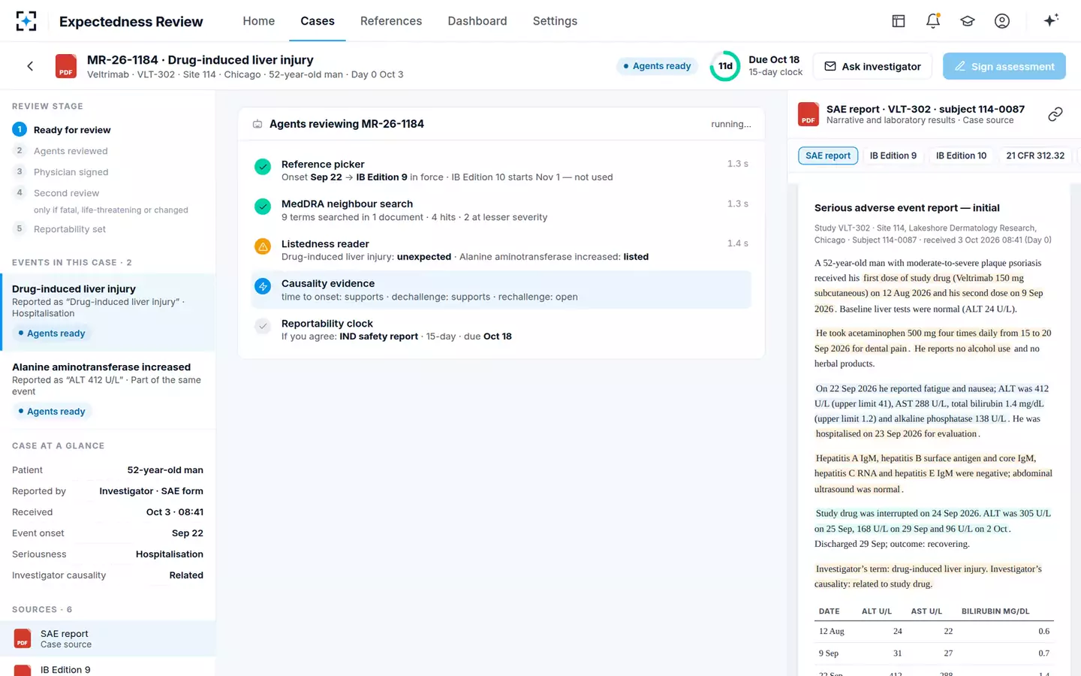Open the Causality evidence agent row
This screenshot has width=1081, height=676.
click(501, 290)
